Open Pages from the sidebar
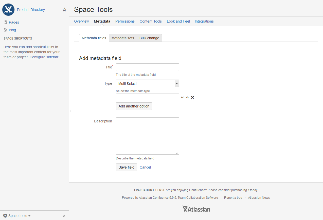The height and width of the screenshot is (220, 323). click(14, 22)
